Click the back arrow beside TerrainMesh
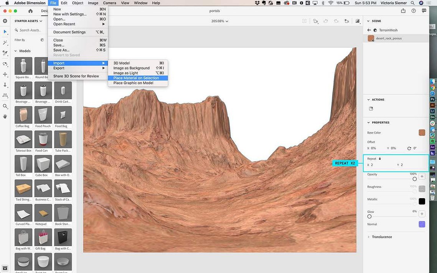 pos(369,30)
